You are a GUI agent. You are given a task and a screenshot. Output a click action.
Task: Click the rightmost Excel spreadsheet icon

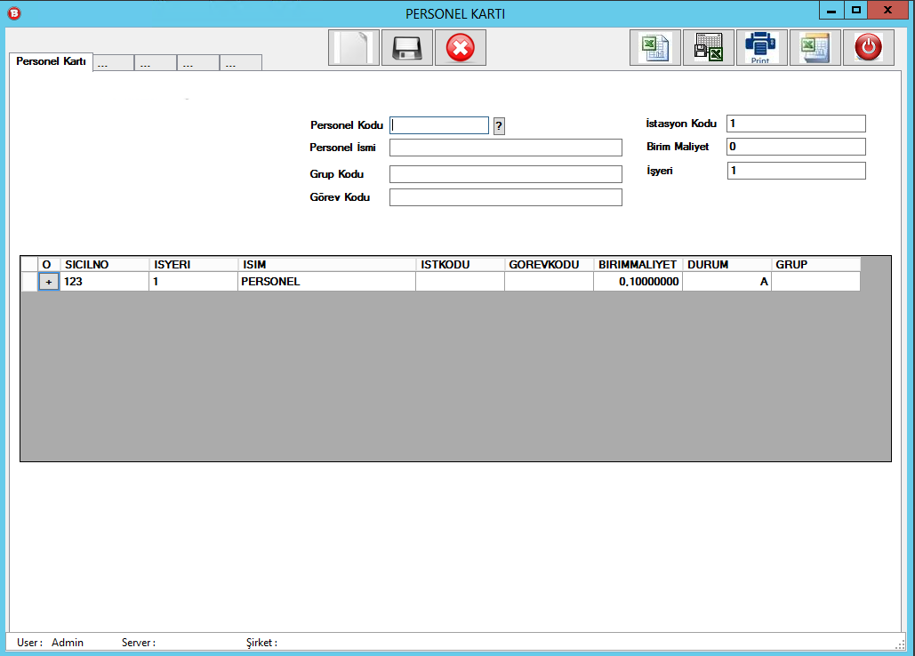pos(815,47)
